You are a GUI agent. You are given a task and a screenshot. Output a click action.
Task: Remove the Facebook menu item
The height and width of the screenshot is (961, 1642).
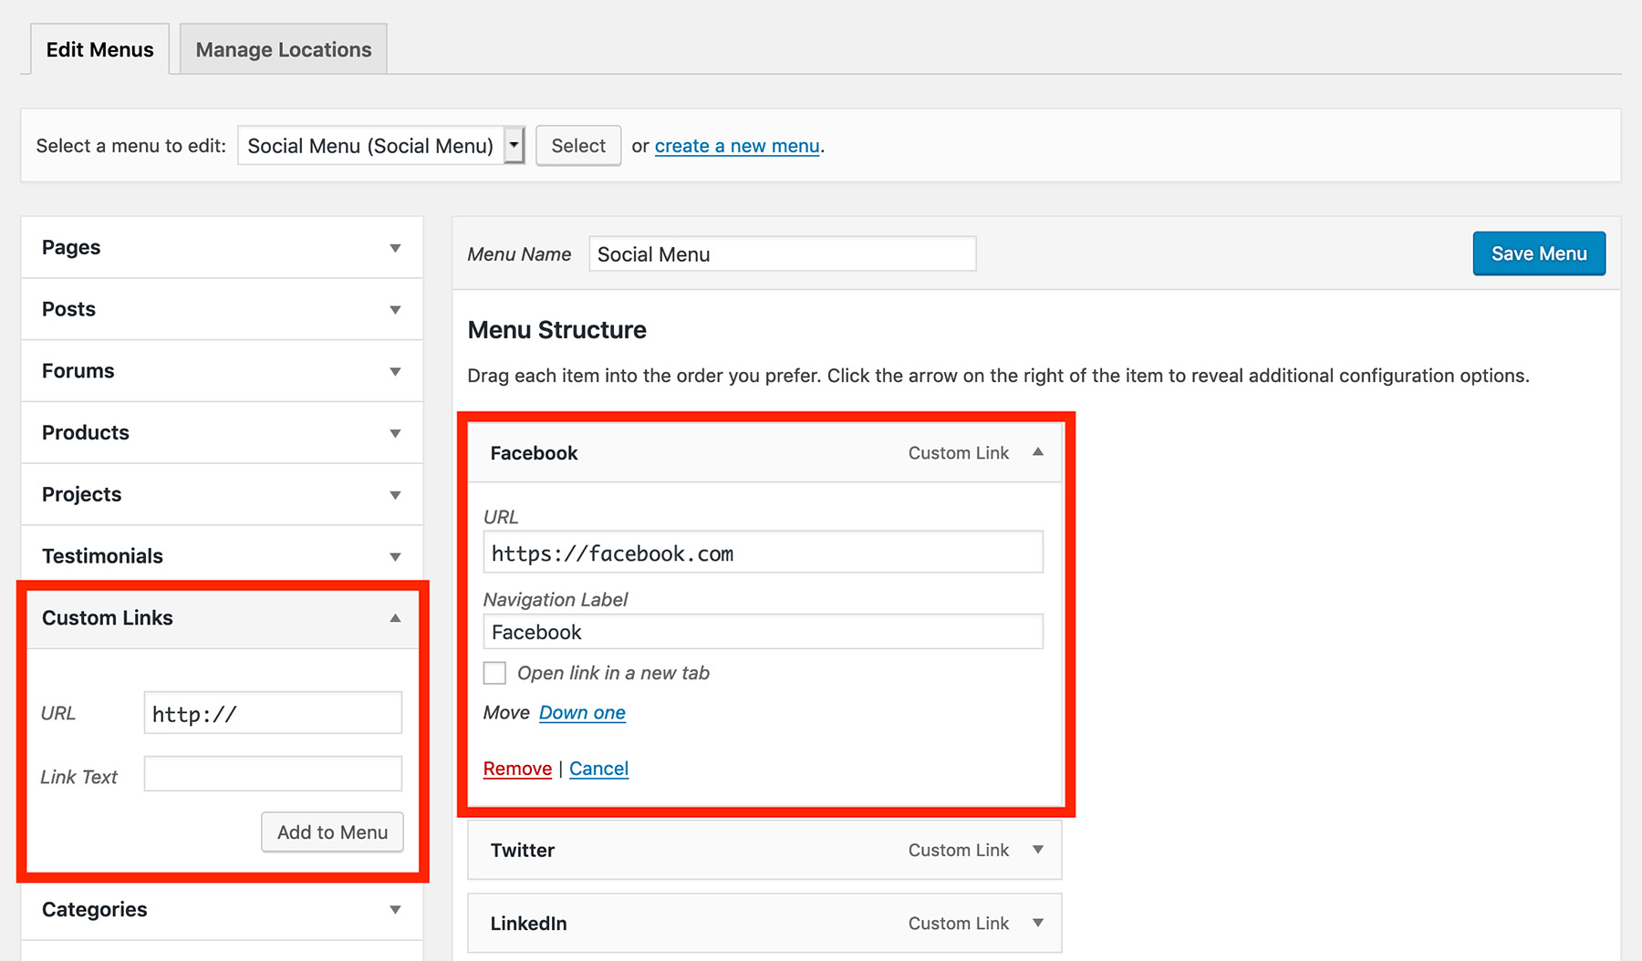(x=517, y=769)
